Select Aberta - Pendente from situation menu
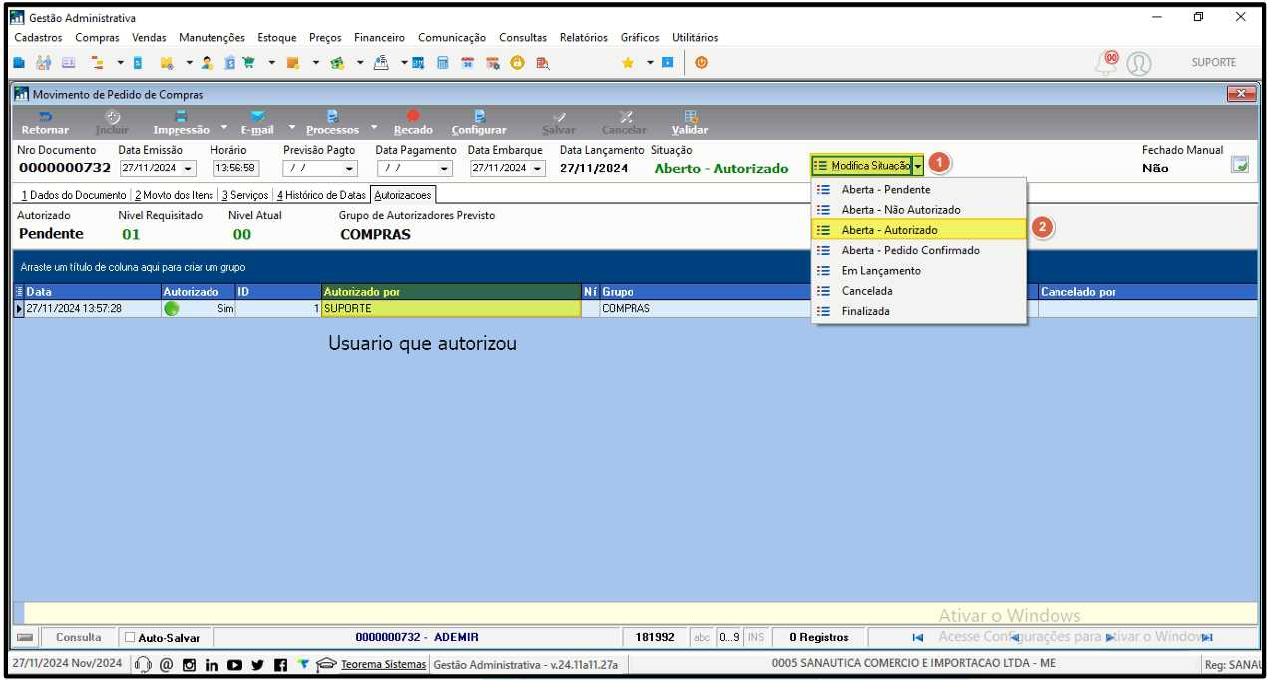1267x680 pixels. pyautogui.click(x=919, y=189)
